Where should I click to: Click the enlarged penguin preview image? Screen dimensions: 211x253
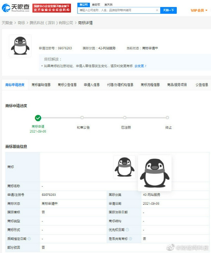pyautogui.click(x=155, y=173)
